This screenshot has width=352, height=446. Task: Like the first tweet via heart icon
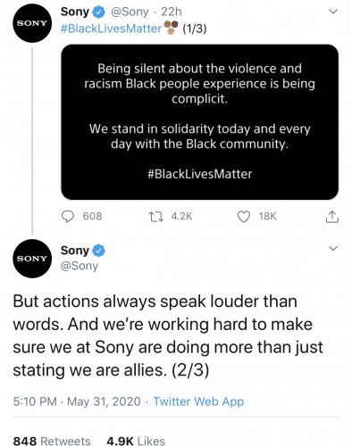(244, 217)
